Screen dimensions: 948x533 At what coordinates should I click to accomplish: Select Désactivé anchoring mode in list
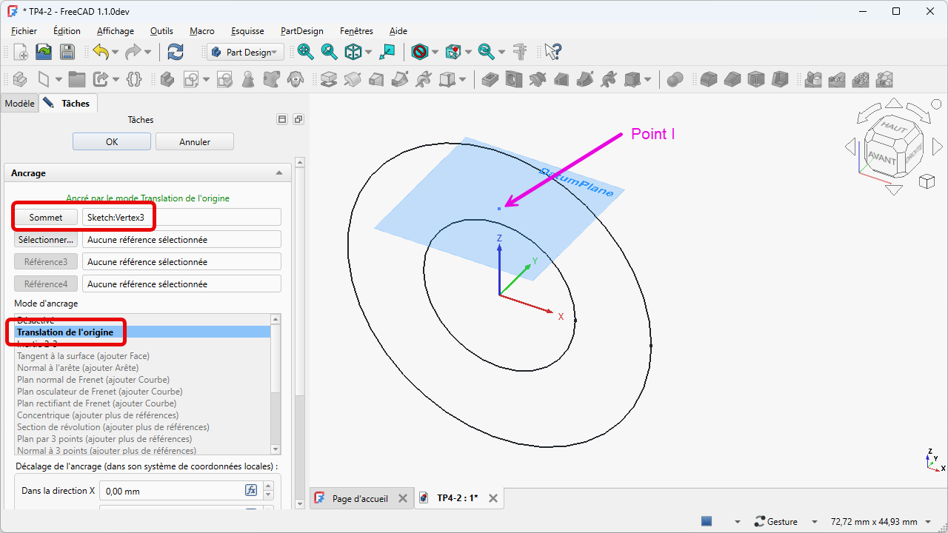36,320
